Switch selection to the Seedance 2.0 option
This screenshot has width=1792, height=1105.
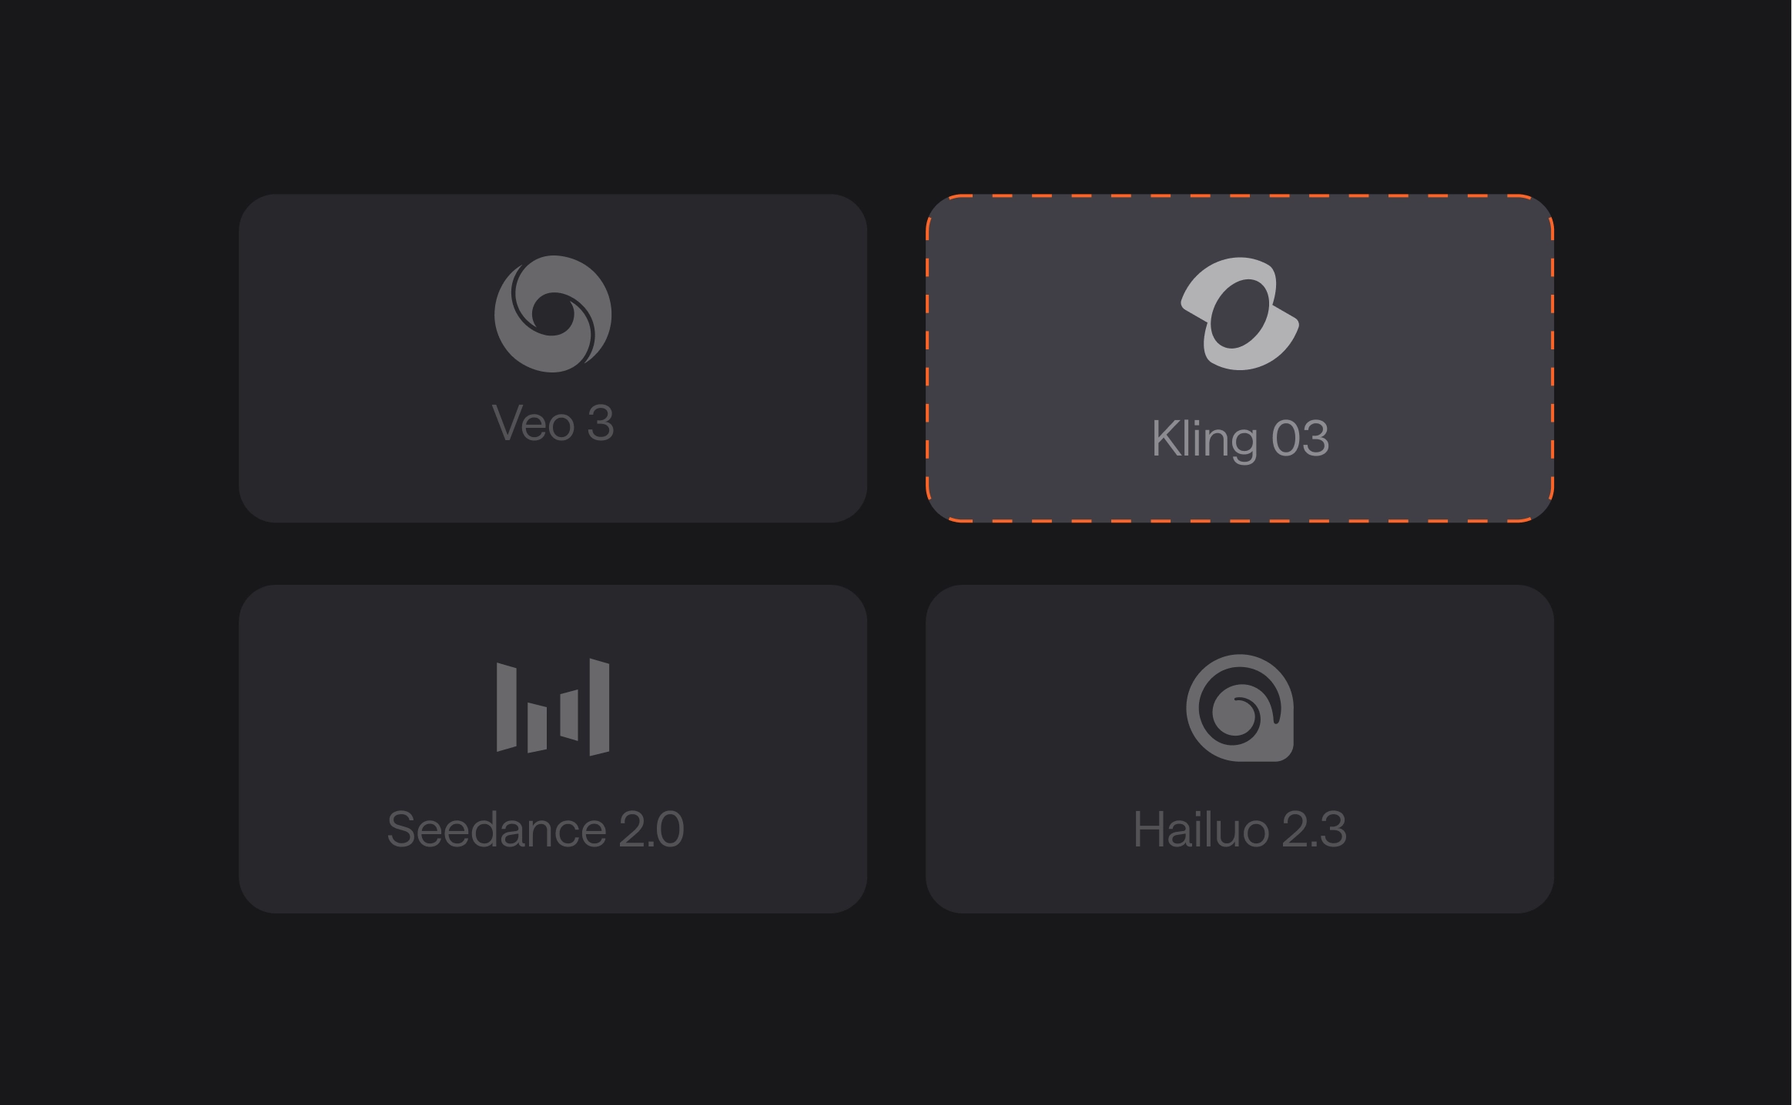pyautogui.click(x=553, y=749)
